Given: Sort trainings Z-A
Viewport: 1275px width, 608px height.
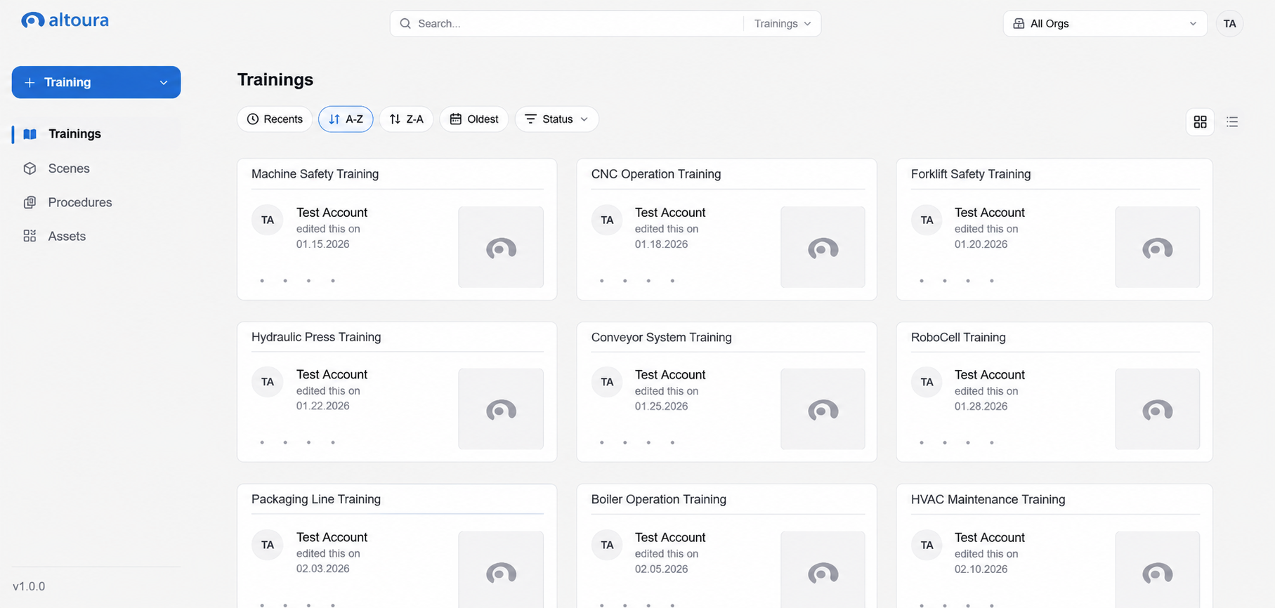Looking at the screenshot, I should pyautogui.click(x=406, y=119).
